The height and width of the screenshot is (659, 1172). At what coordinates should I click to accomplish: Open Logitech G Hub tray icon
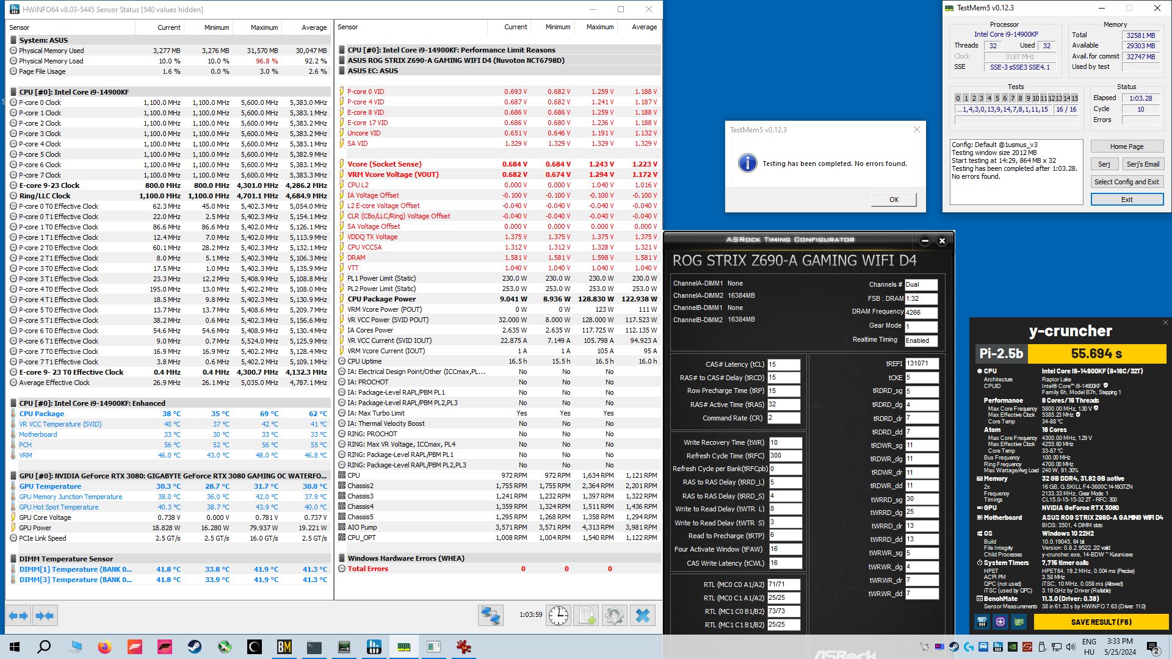(x=969, y=647)
